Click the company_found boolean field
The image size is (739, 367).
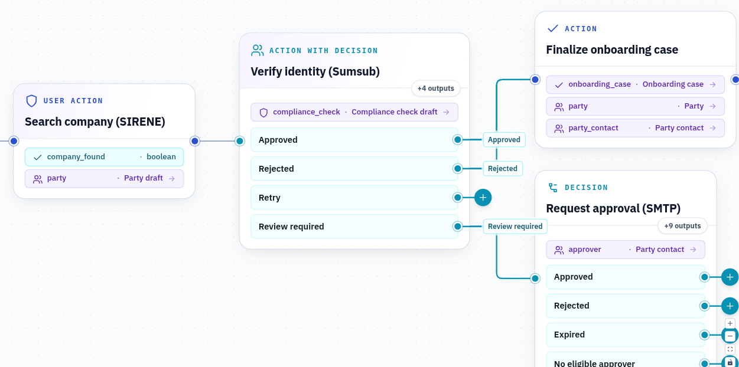coord(104,157)
